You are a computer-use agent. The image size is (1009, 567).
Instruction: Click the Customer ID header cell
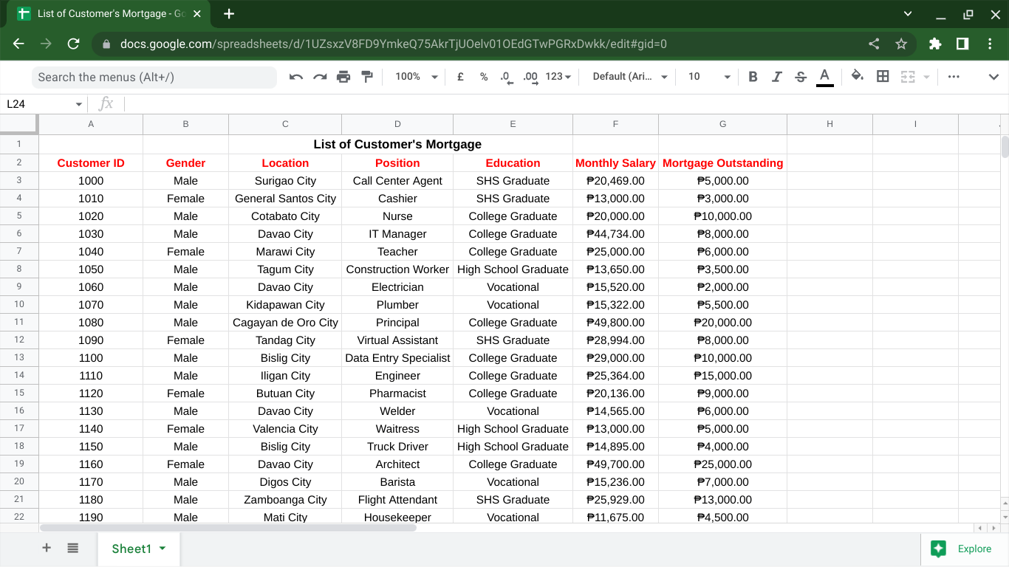tap(91, 163)
